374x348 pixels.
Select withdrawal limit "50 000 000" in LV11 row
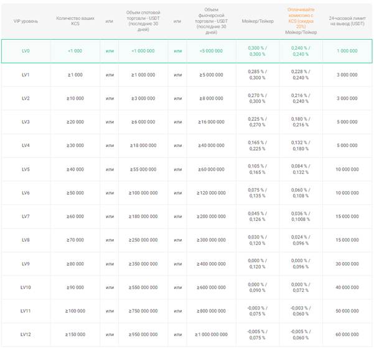[347, 311]
